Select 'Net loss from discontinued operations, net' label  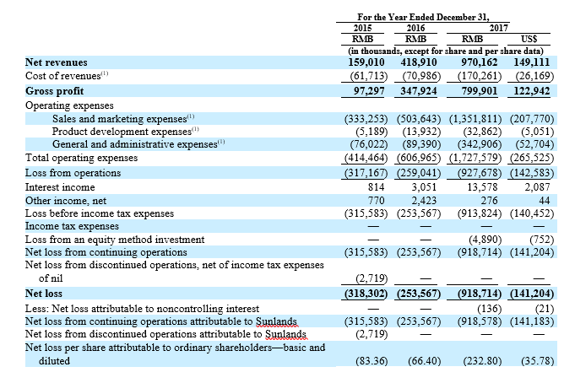[175, 272]
